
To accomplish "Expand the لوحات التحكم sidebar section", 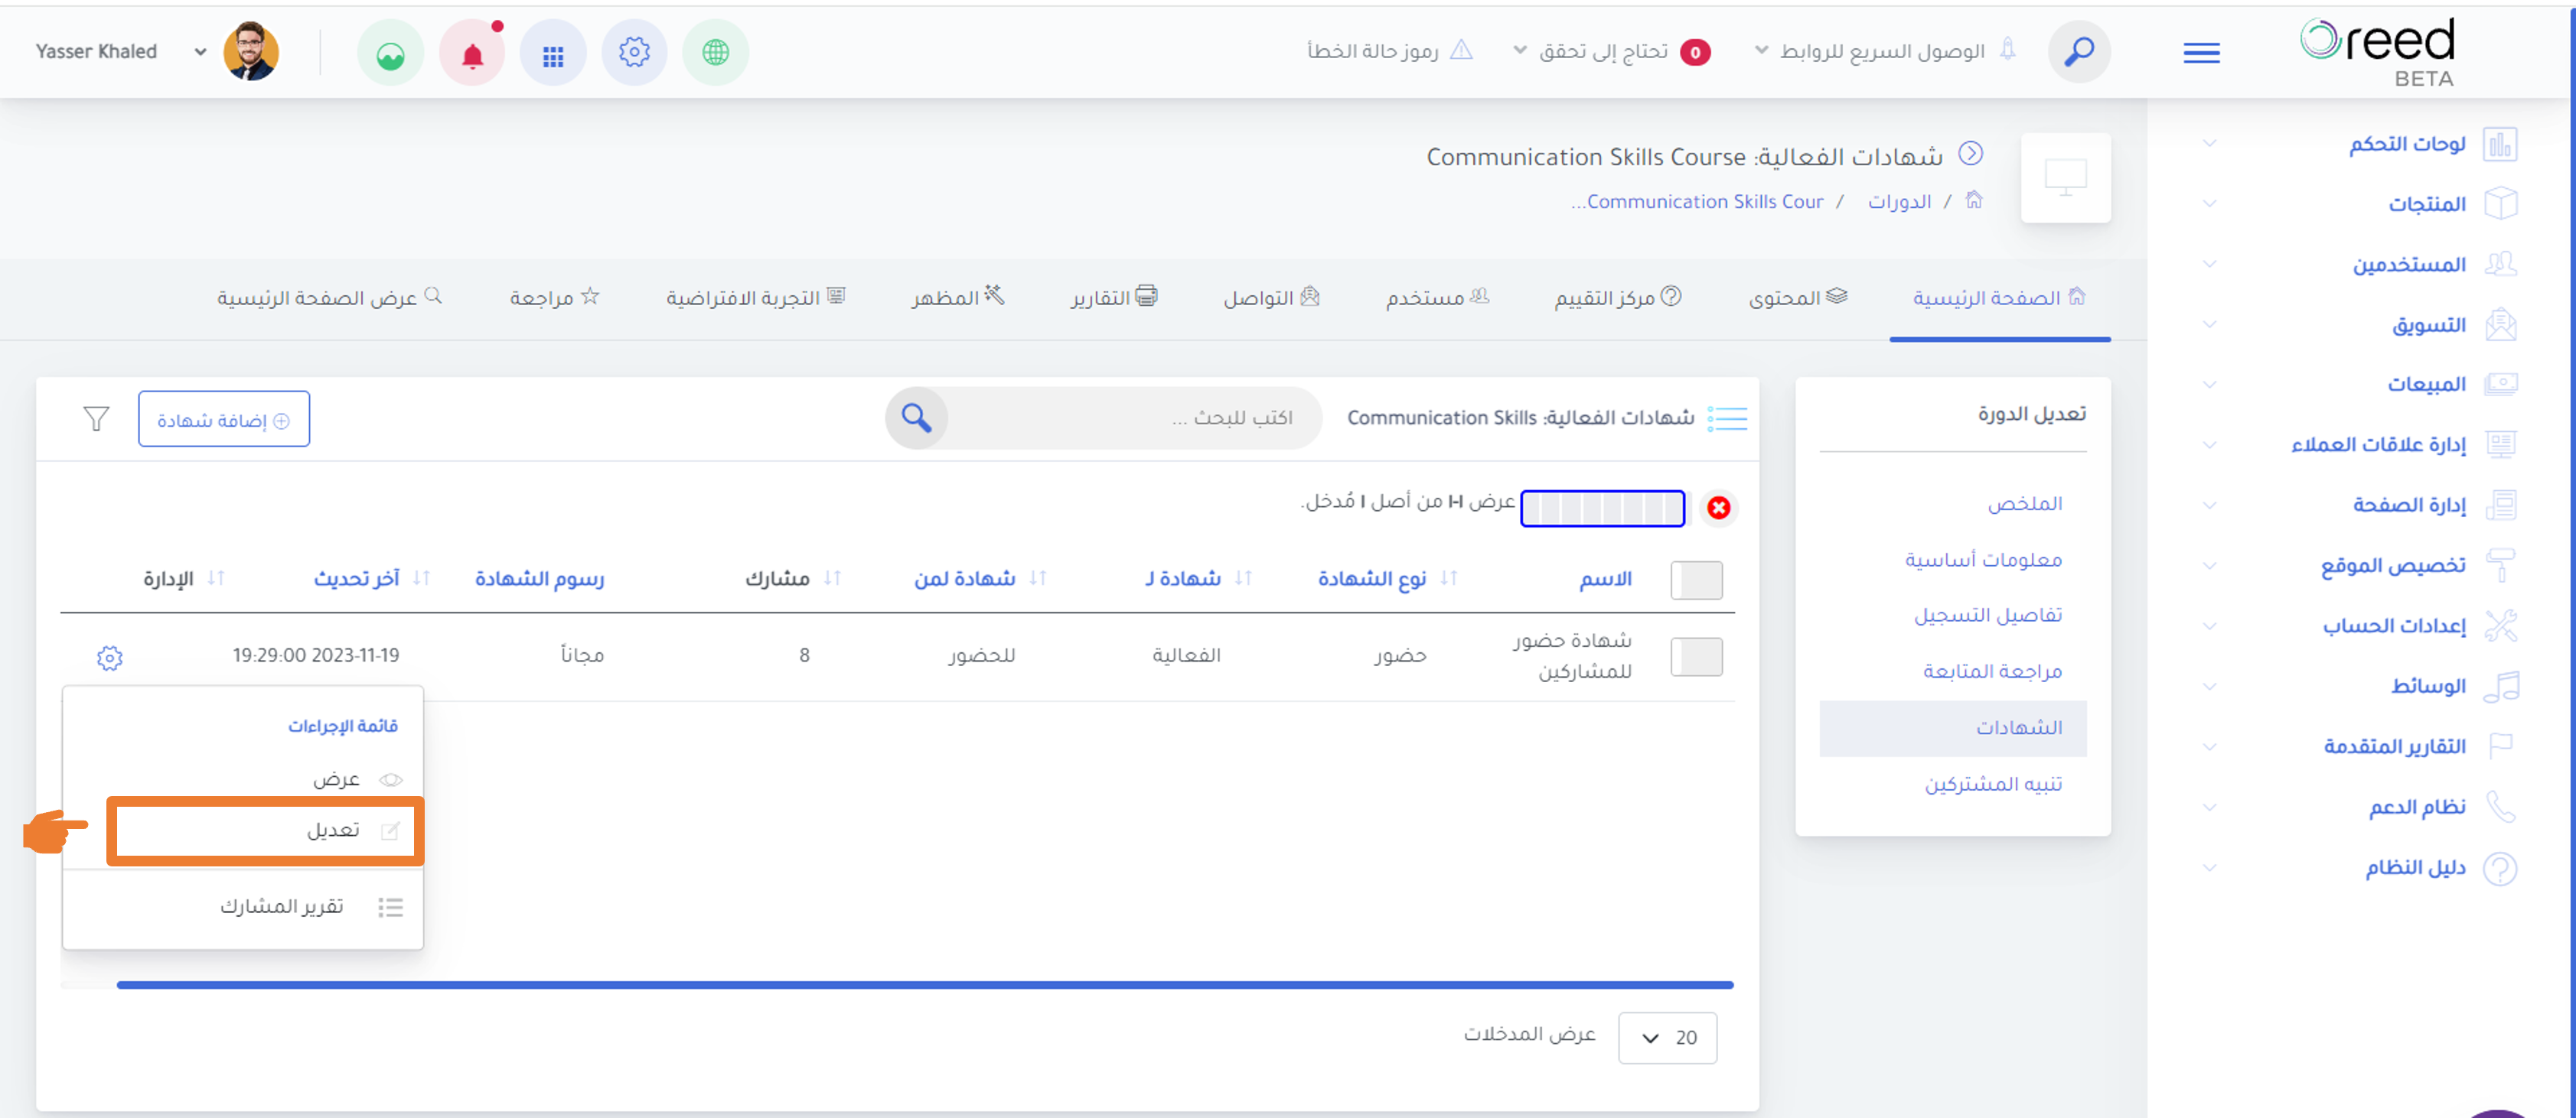I will click(2405, 144).
